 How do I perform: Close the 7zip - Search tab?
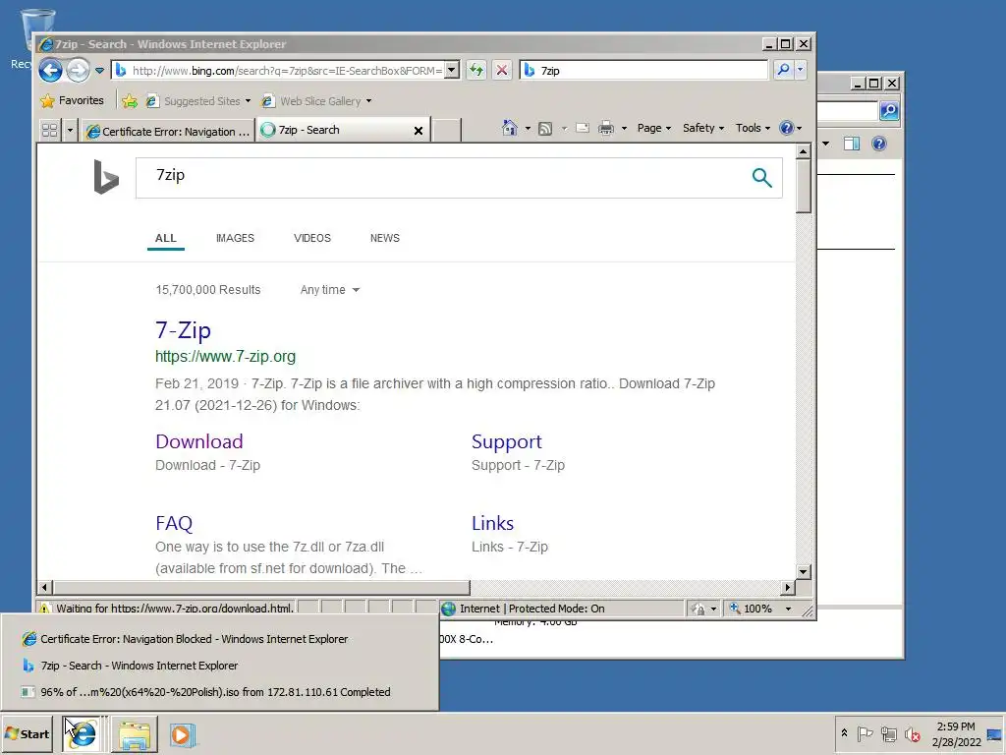419,131
